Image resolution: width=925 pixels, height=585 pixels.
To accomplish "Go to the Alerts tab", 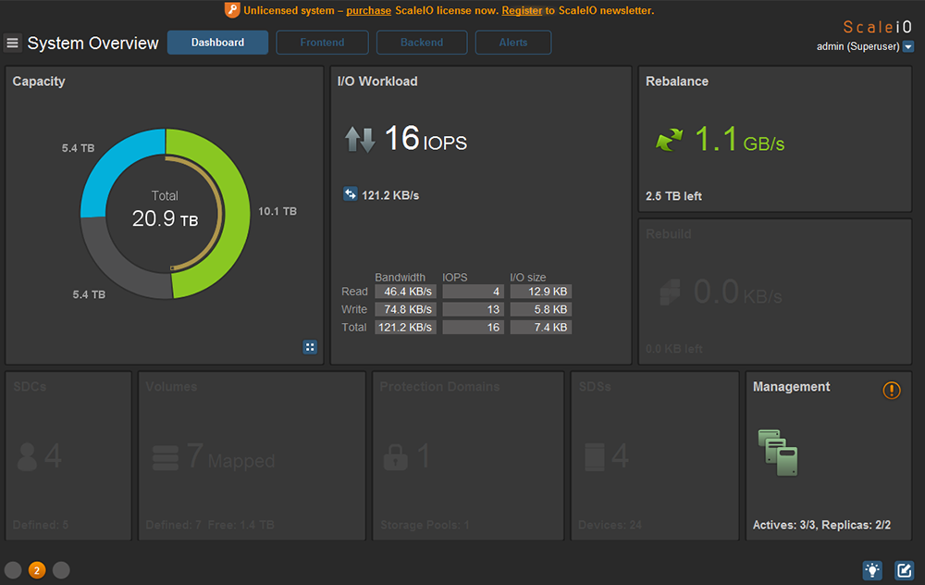I will (x=513, y=43).
